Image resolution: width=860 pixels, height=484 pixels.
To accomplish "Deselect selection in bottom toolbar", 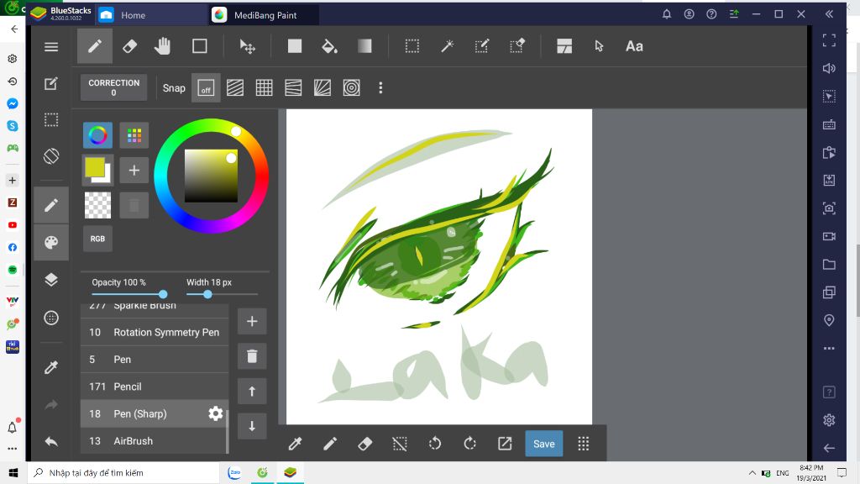I will click(x=400, y=444).
